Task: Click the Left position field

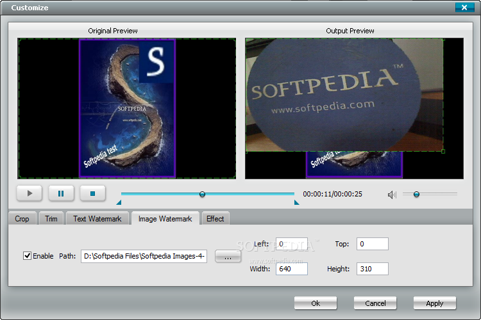Action: click(291, 244)
